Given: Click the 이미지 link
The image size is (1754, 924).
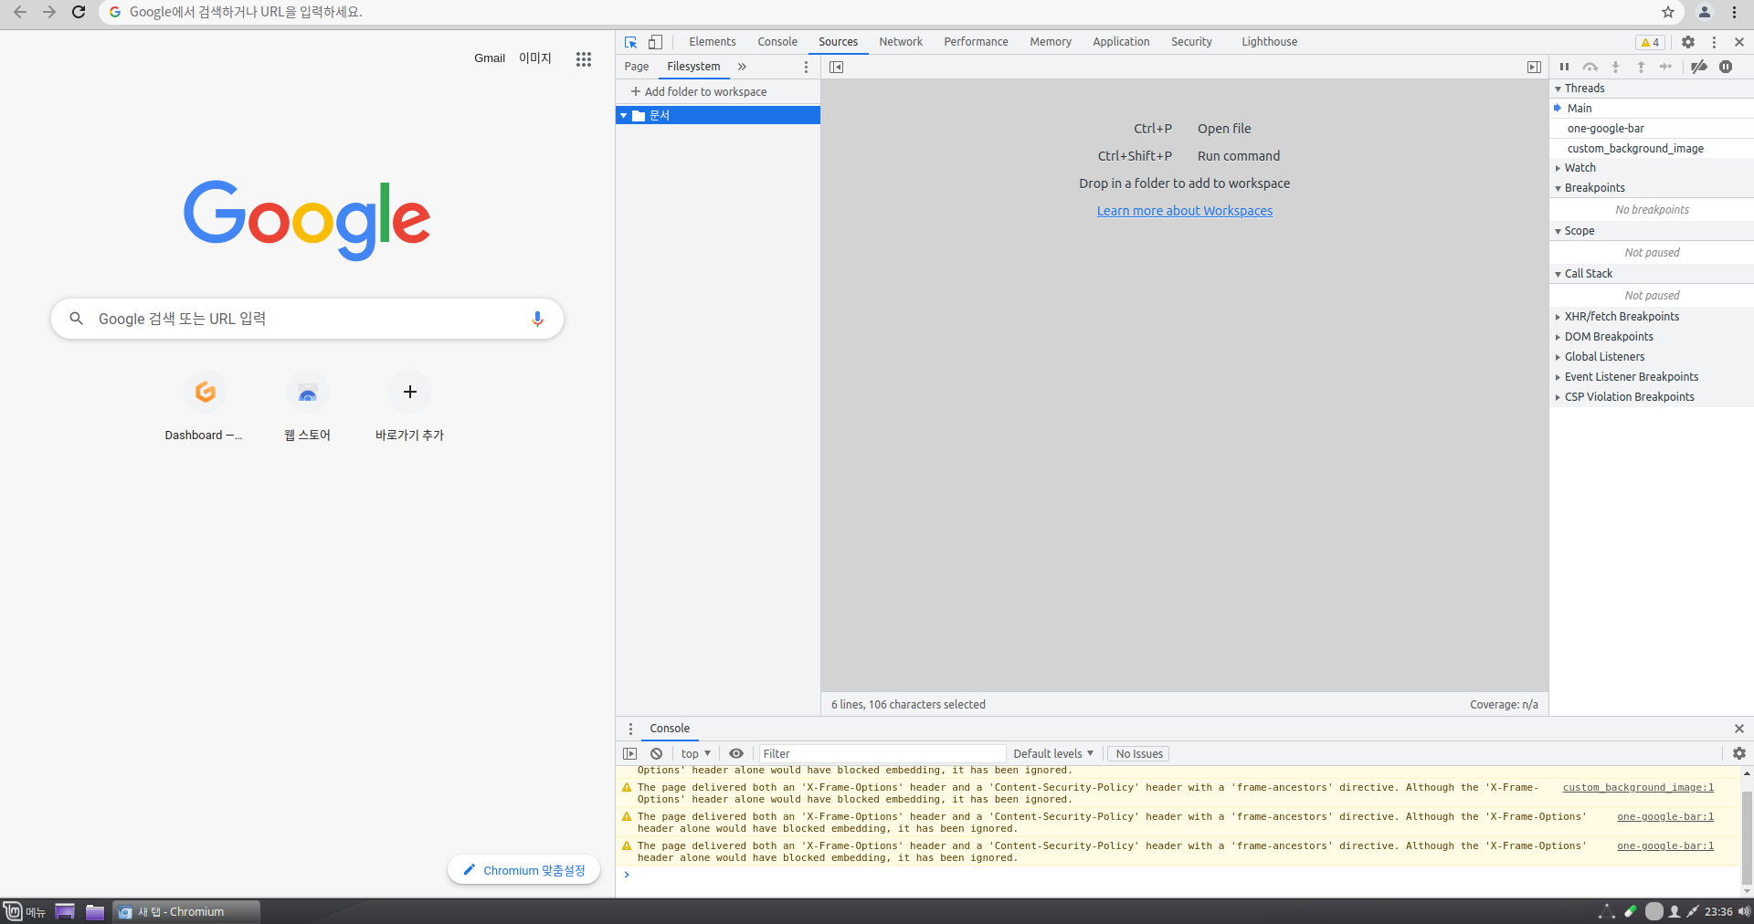Looking at the screenshot, I should pos(535,58).
